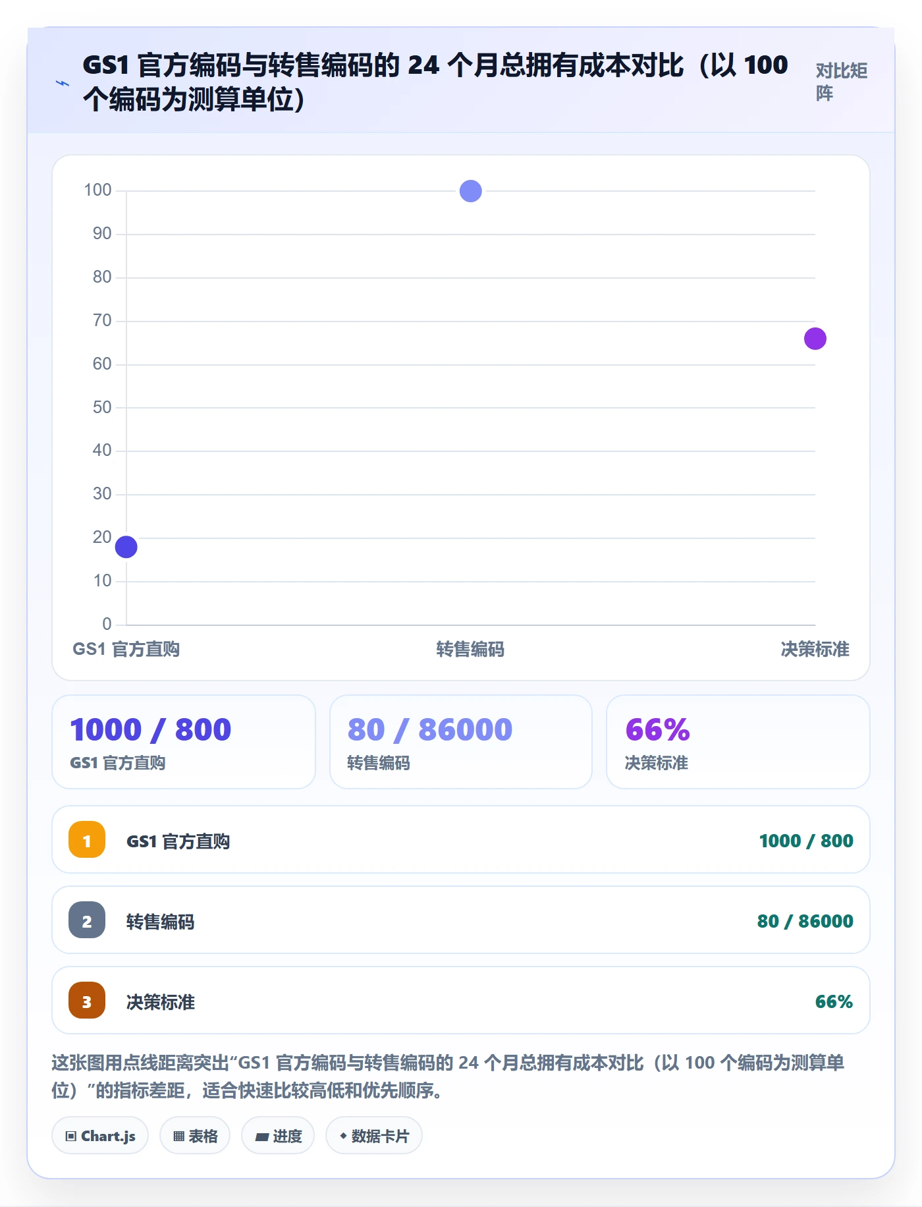Viewport: 922px width, 1207px height.
Task: Click the 转售编码 x-axis label
Action: (x=471, y=650)
